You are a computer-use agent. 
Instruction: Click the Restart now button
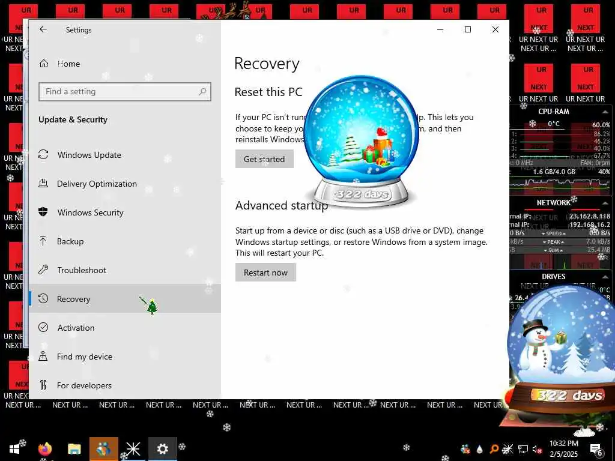(265, 273)
